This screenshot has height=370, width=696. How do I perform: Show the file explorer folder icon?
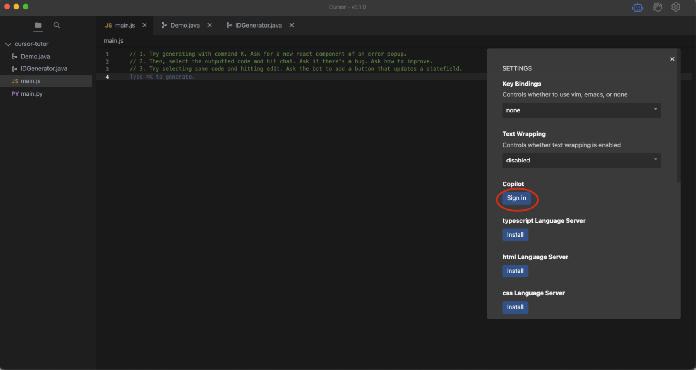(x=38, y=25)
